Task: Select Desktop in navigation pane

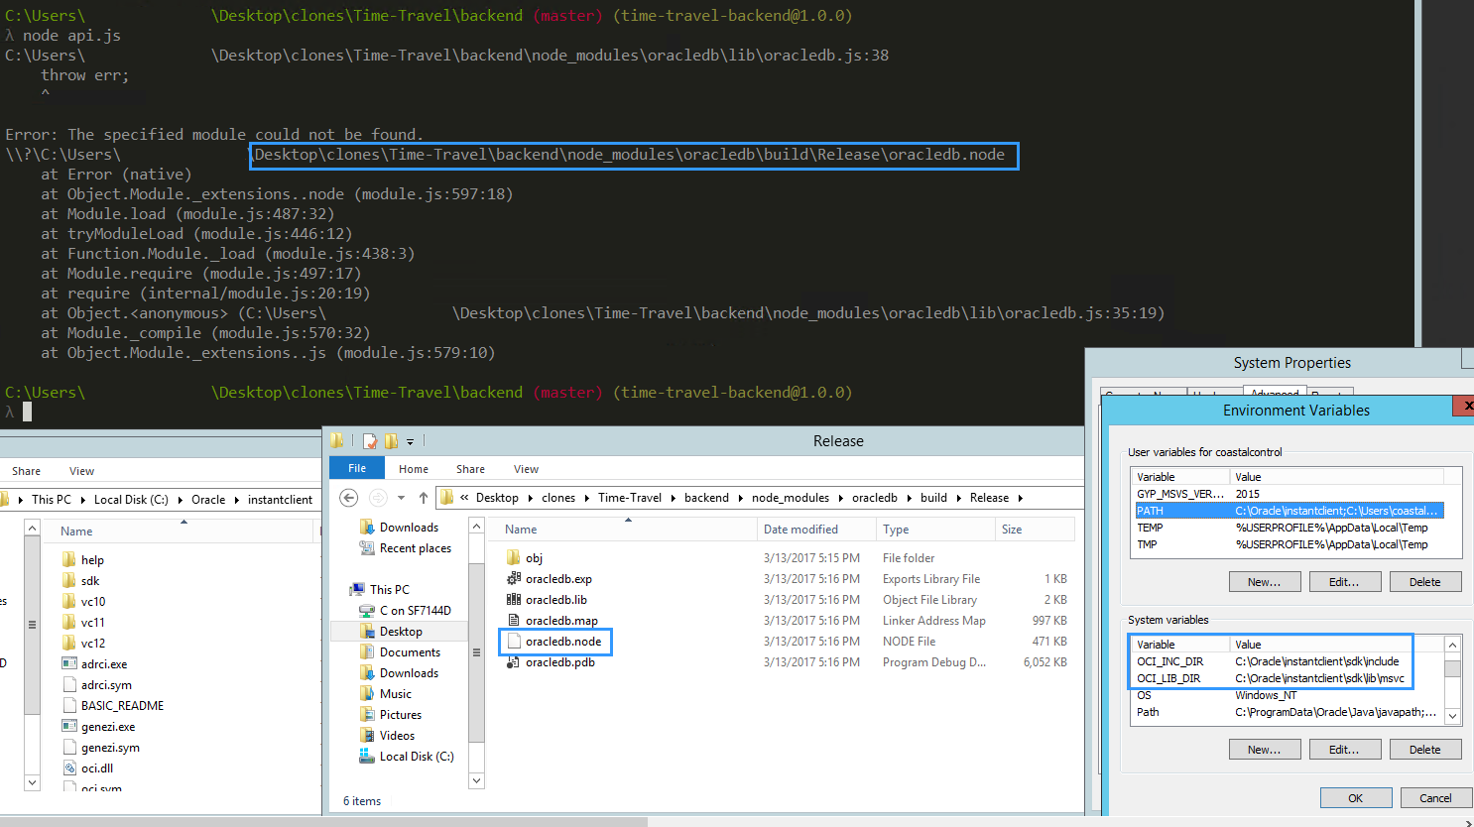Action: pos(400,632)
